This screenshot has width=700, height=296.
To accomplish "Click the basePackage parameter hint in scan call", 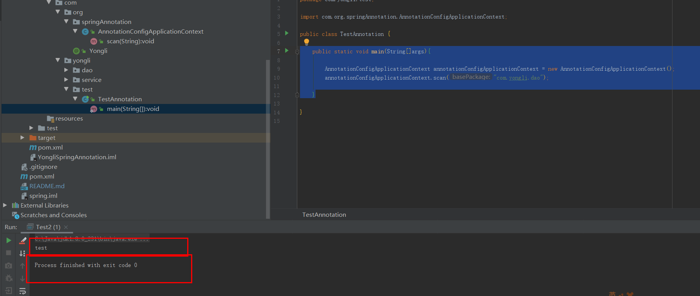I will 471,77.
